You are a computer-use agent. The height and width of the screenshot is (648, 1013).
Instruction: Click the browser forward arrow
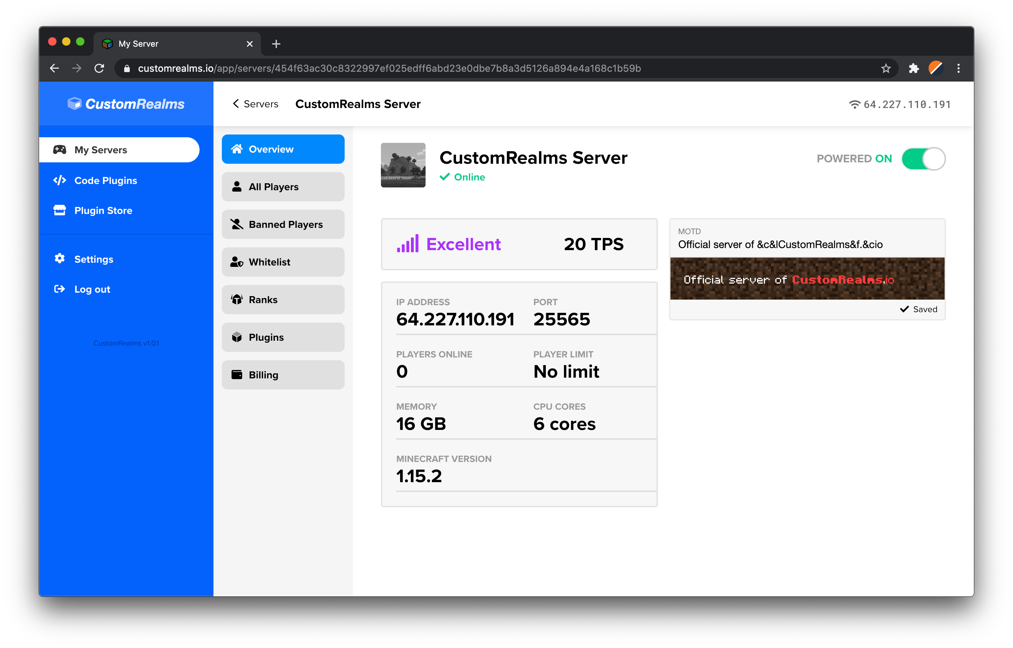(77, 68)
